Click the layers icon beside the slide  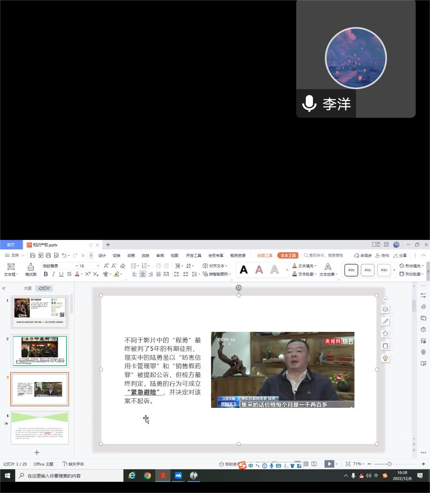(x=385, y=309)
